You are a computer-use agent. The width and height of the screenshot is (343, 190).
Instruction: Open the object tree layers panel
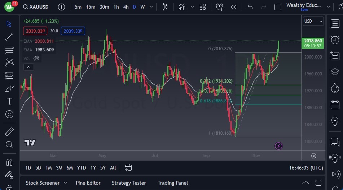(335, 72)
